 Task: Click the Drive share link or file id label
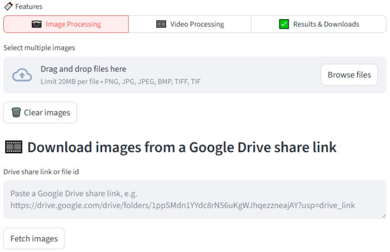pyautogui.click(x=41, y=172)
